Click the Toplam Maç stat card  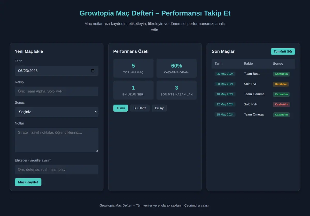point(133,68)
